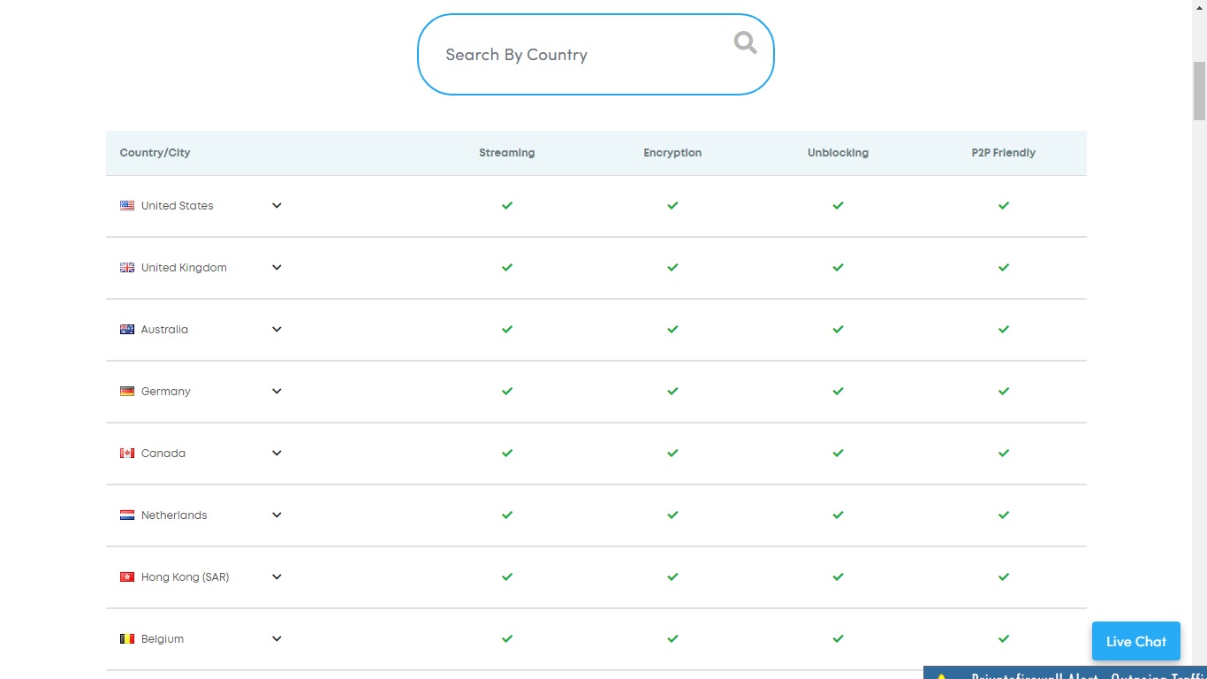
Task: Click the Hong Kong flag icon
Action: (x=127, y=577)
